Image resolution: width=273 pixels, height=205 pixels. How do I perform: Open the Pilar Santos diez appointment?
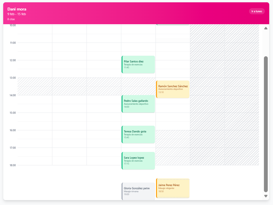138,64
